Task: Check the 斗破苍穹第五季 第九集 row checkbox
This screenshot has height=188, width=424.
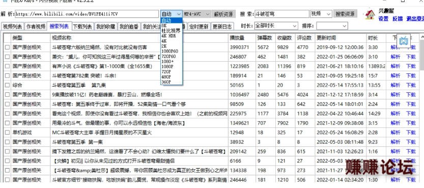Action: coord(7,85)
